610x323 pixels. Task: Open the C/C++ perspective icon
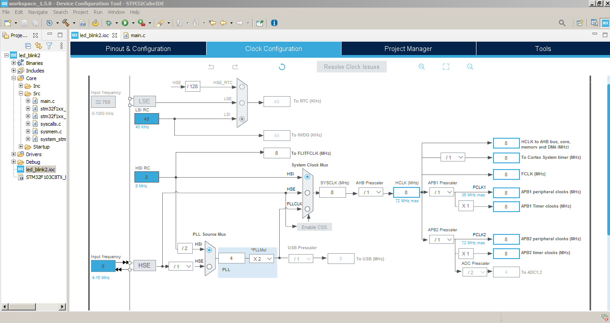tap(594, 22)
